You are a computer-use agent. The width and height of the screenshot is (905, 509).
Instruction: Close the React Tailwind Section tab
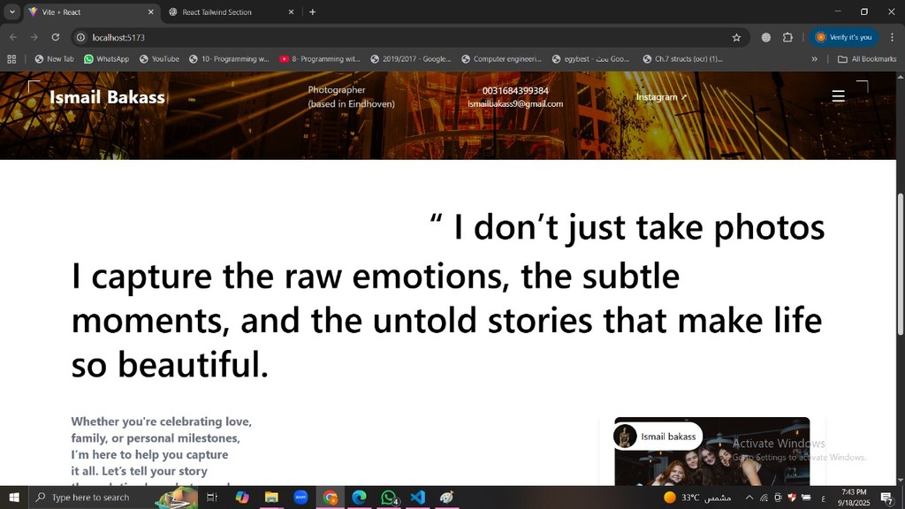coord(291,12)
